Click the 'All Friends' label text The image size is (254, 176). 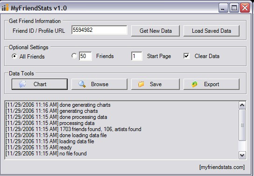tap(32, 57)
